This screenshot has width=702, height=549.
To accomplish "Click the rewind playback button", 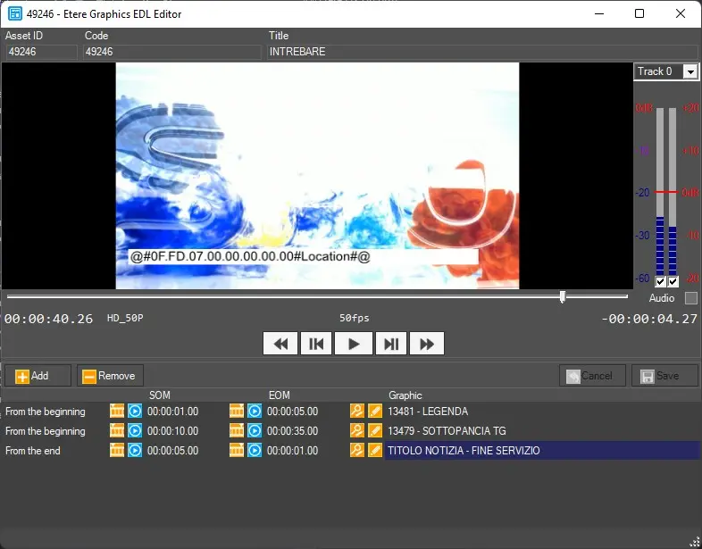I will (280, 344).
